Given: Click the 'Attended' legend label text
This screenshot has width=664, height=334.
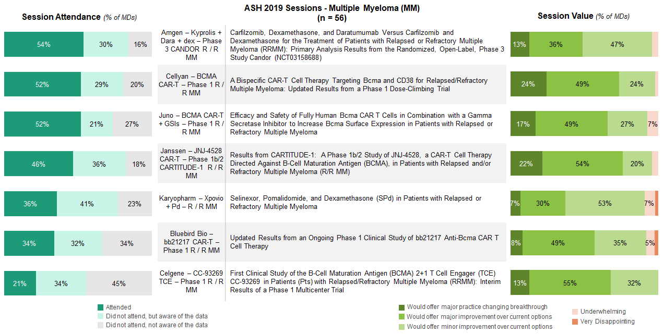Looking at the screenshot, I should tap(118, 307).
